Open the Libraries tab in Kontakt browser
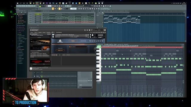Image resolution: width=191 pixels, height=107 pixels. [x=32, y=32]
